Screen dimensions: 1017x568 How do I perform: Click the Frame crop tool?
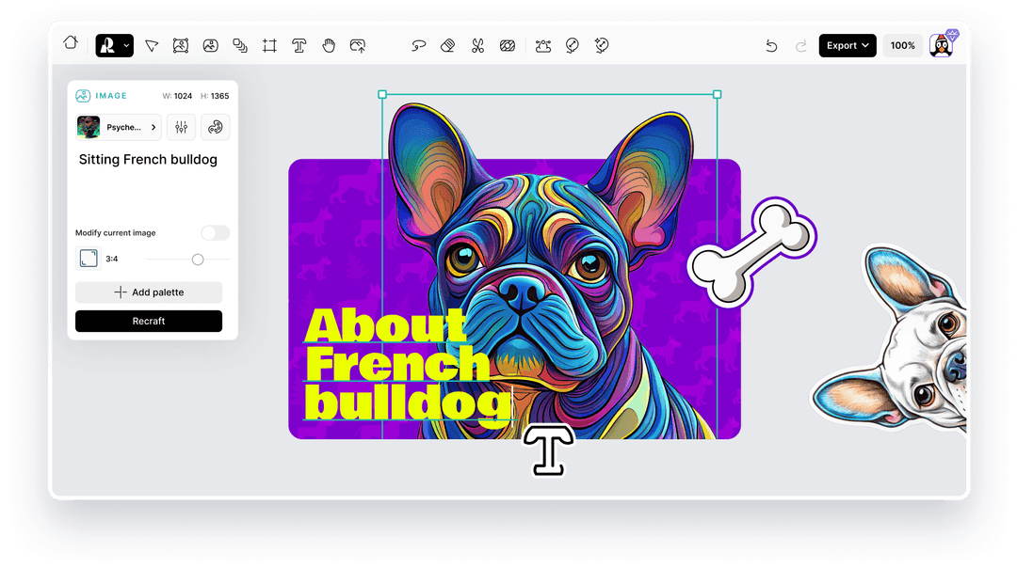coord(269,45)
